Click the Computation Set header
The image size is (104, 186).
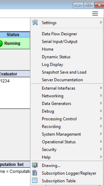pyautogui.click(x=15, y=164)
